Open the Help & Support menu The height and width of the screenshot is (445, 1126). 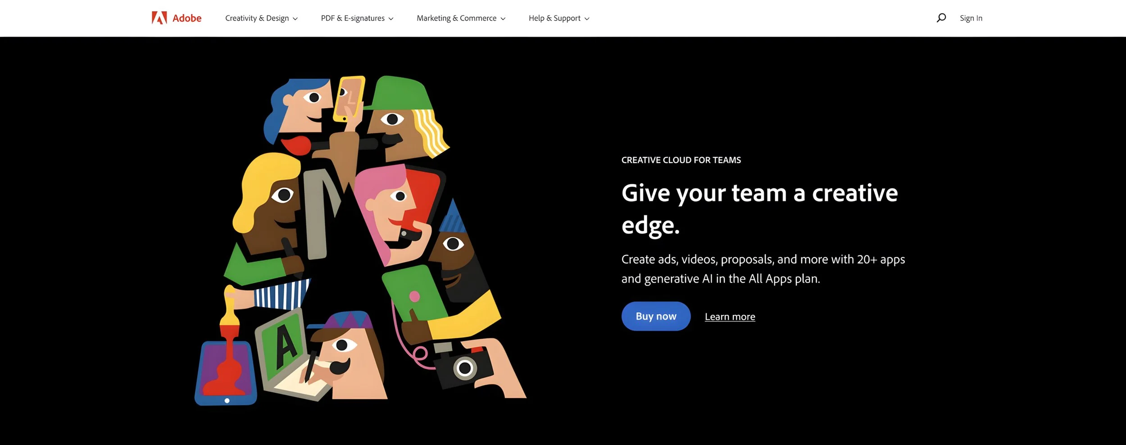(559, 18)
